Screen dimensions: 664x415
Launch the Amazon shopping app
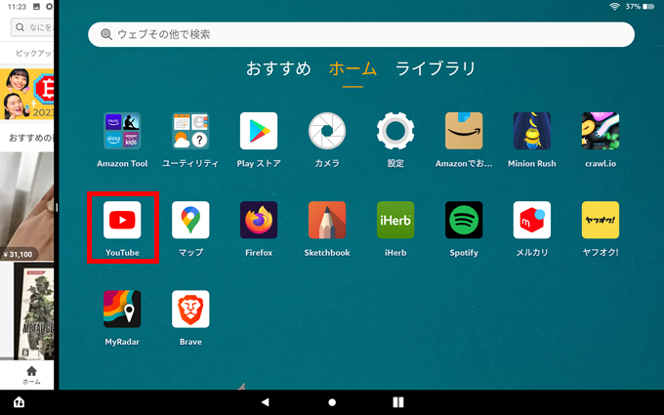[x=464, y=131]
